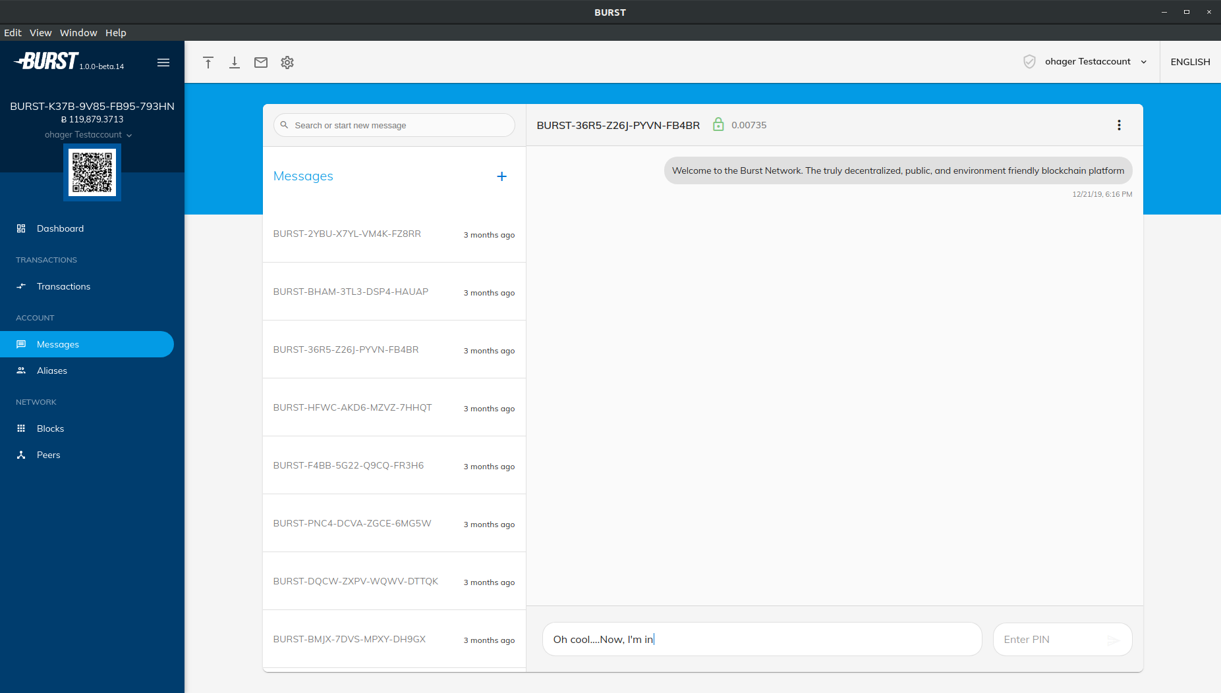Open conversation BURST-DQCW-ZXPV-WQWV-DTTQK
Screen dimensions: 1221x693
[394, 581]
